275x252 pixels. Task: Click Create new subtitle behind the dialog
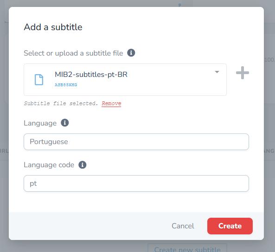tap(187, 248)
